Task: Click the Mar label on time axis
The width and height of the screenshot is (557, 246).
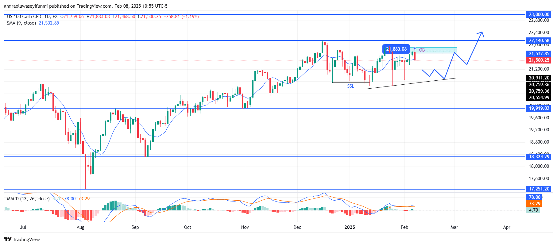Action: click(x=454, y=227)
